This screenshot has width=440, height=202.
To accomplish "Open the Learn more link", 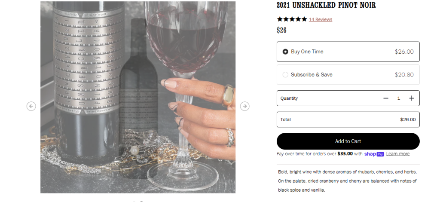I will [397, 154].
